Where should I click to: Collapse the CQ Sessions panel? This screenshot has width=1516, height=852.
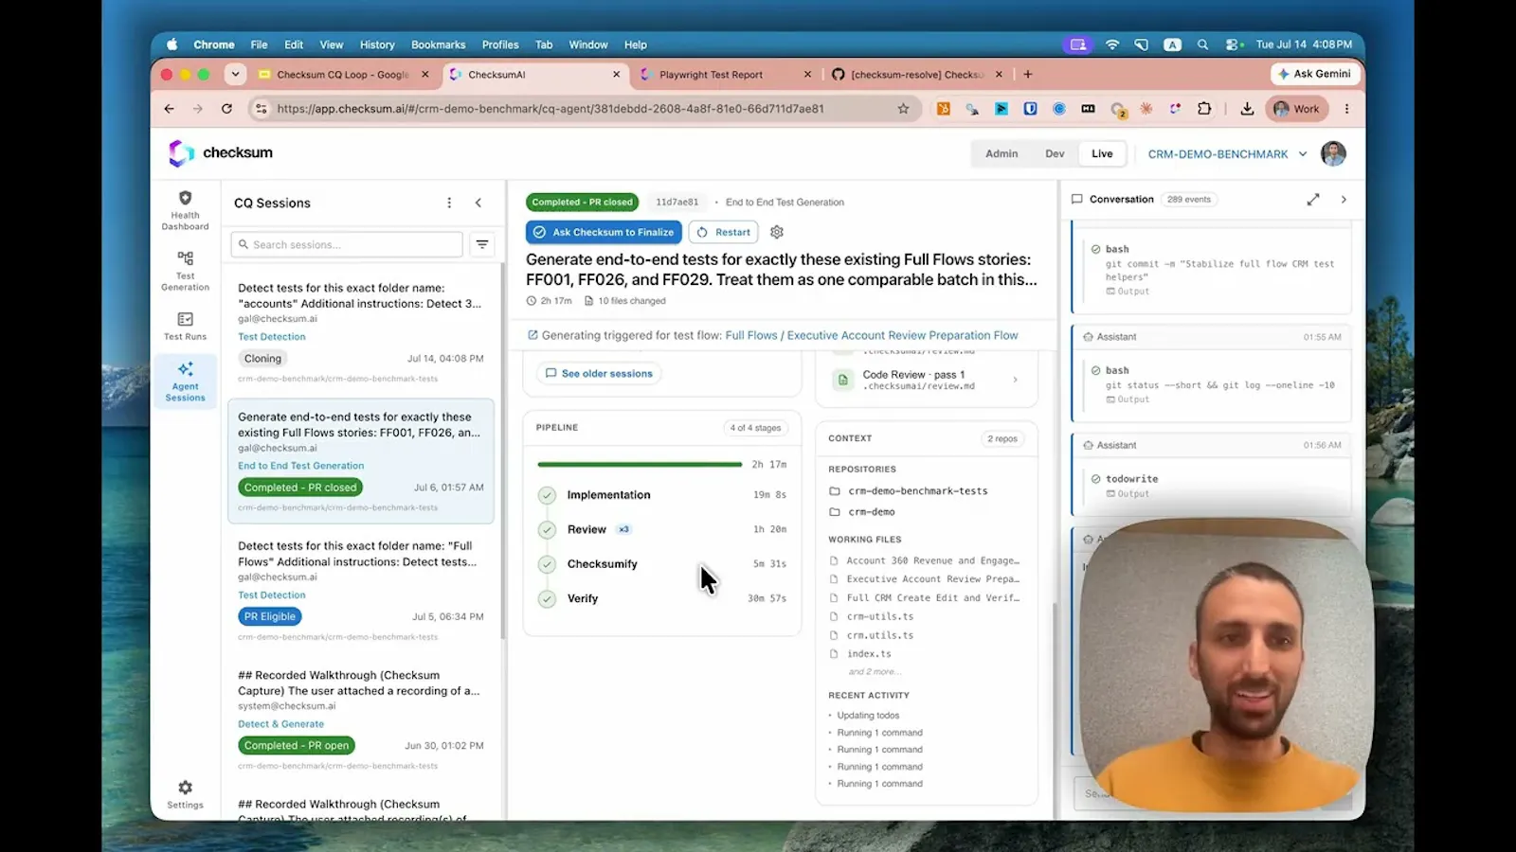tap(478, 203)
